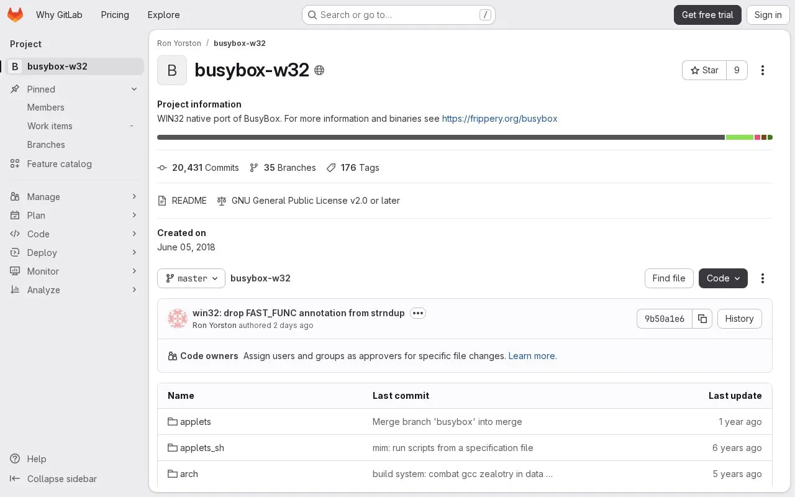Open the Pricing page
This screenshot has height=497, width=795.
(115, 15)
